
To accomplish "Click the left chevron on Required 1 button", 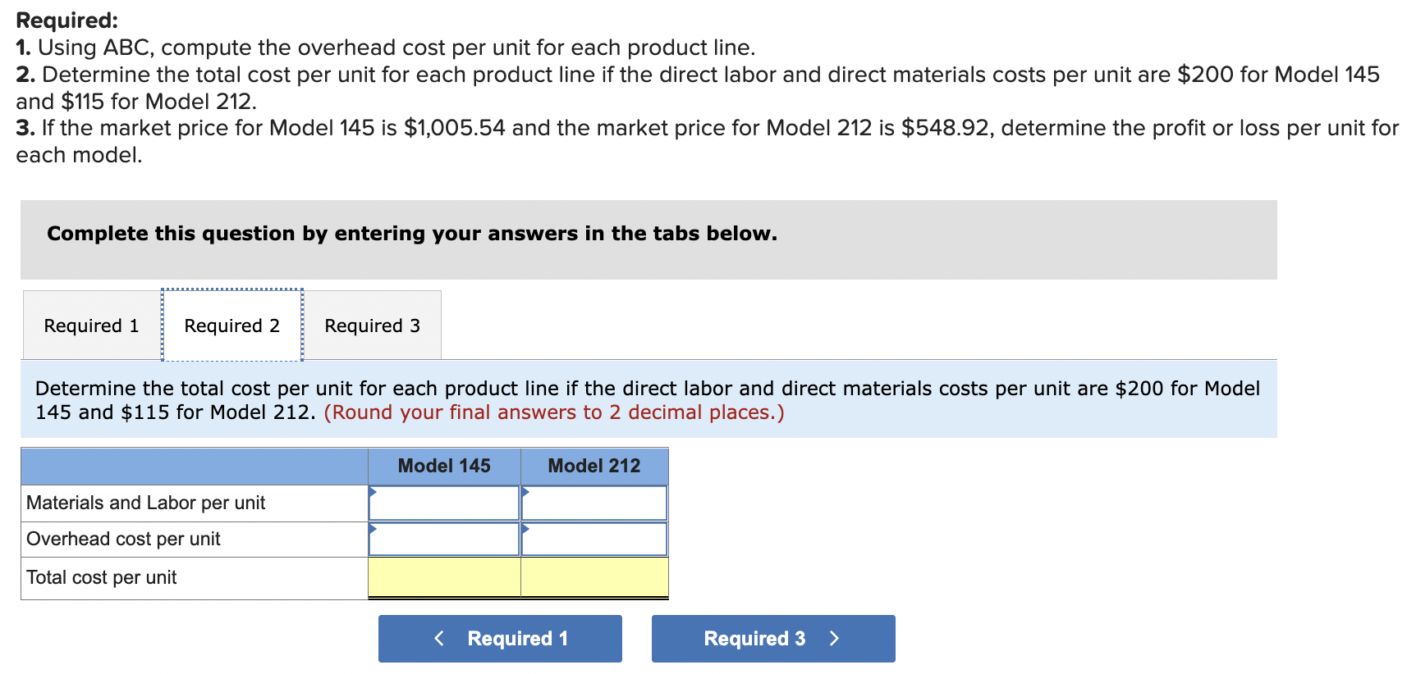I will 439,638.
